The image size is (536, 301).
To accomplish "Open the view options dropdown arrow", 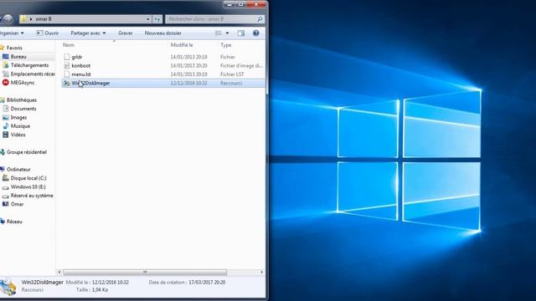I will pos(227,33).
